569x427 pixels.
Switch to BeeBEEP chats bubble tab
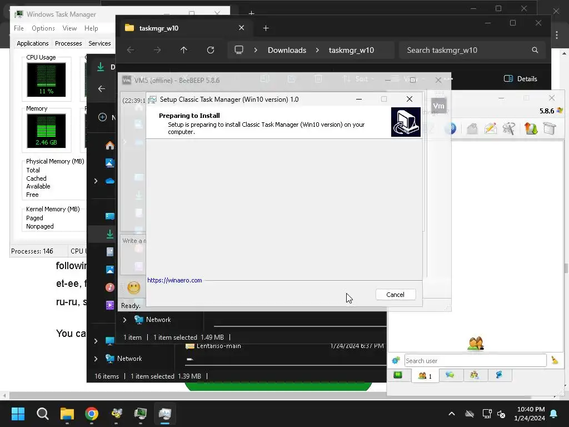point(450,375)
